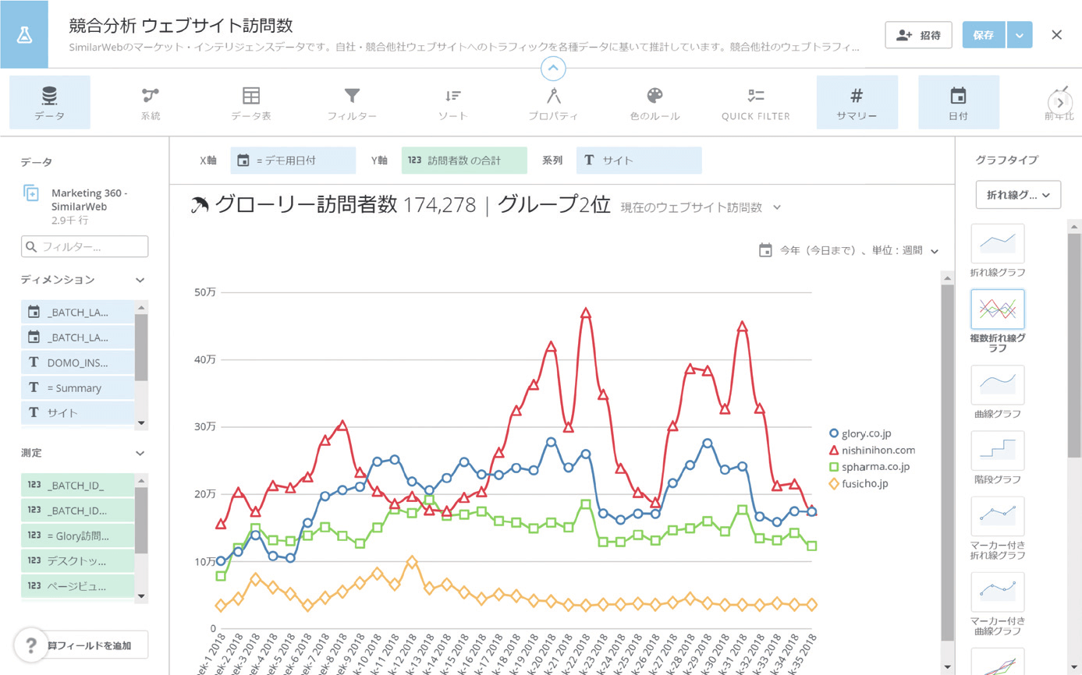The height and width of the screenshot is (675, 1082).
Task: Click the X軸 field = デモ用日付
Action: [x=293, y=161]
